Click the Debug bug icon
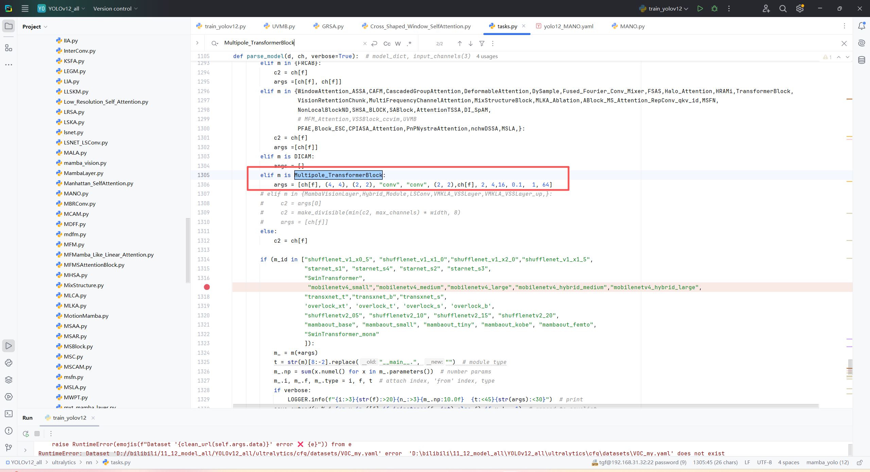 click(x=714, y=8)
